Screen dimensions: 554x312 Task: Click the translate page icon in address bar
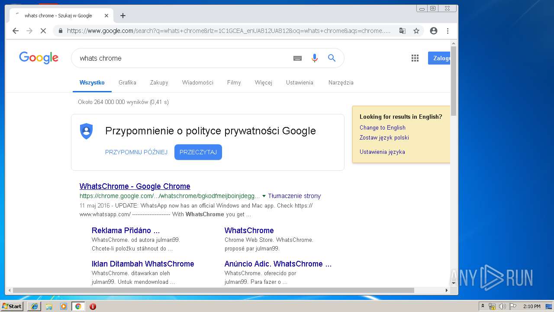tap(403, 31)
